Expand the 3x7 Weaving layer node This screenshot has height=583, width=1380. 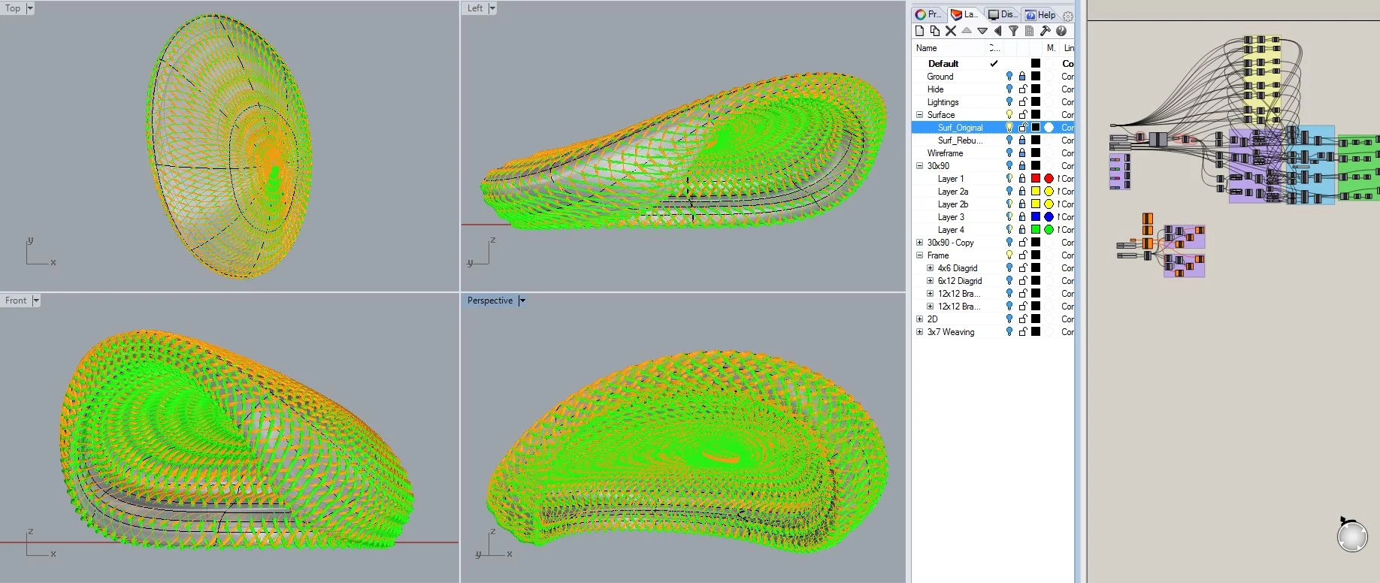[x=919, y=332]
